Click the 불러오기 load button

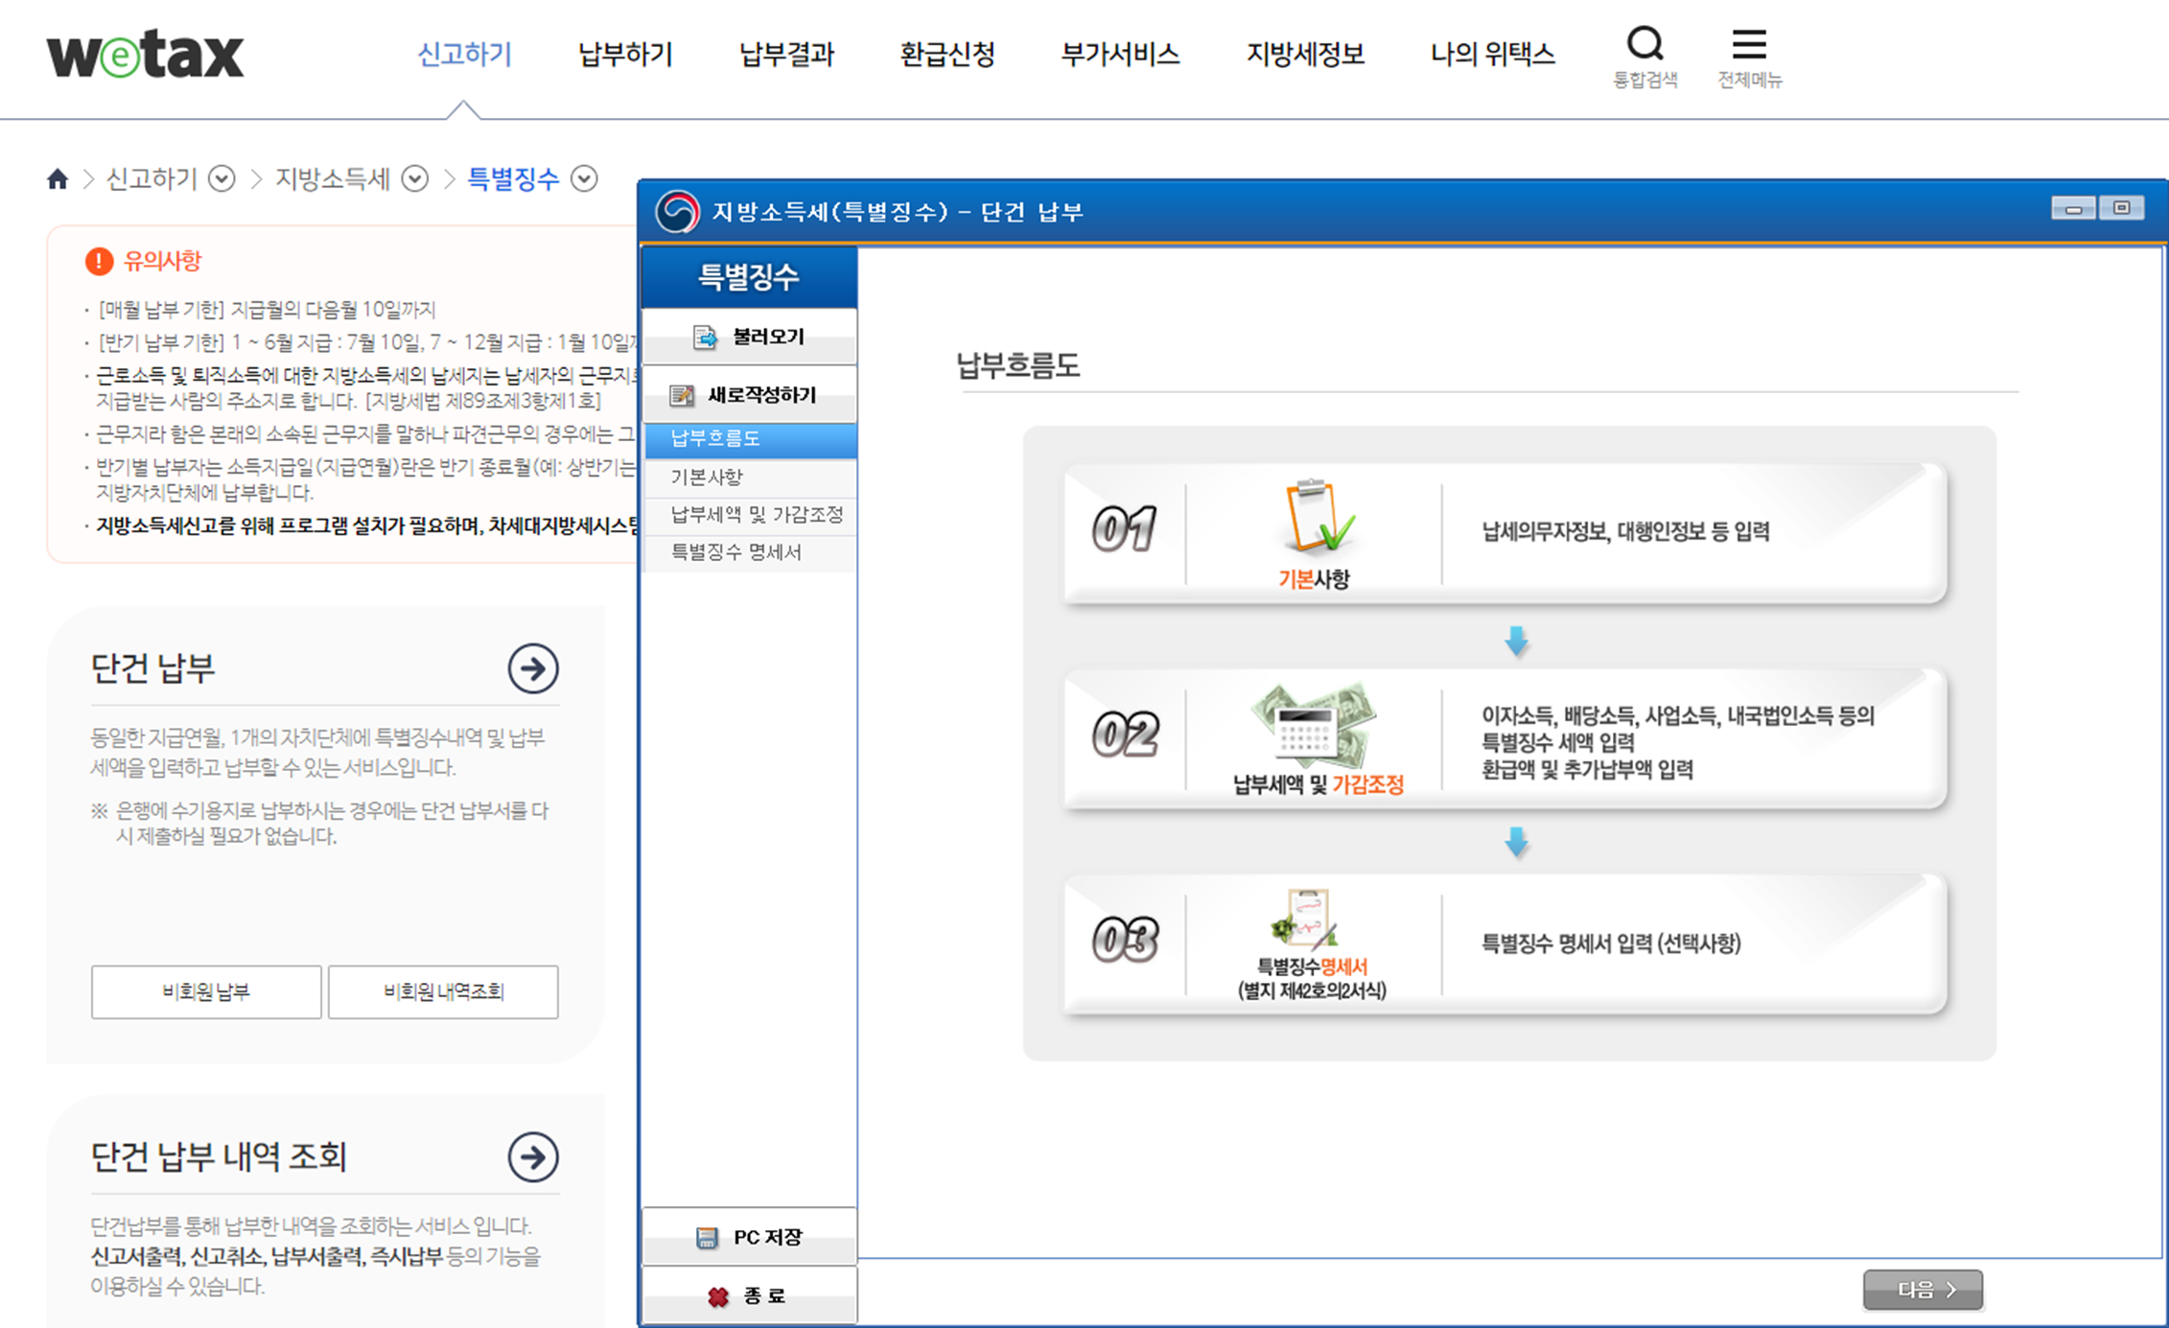(749, 337)
